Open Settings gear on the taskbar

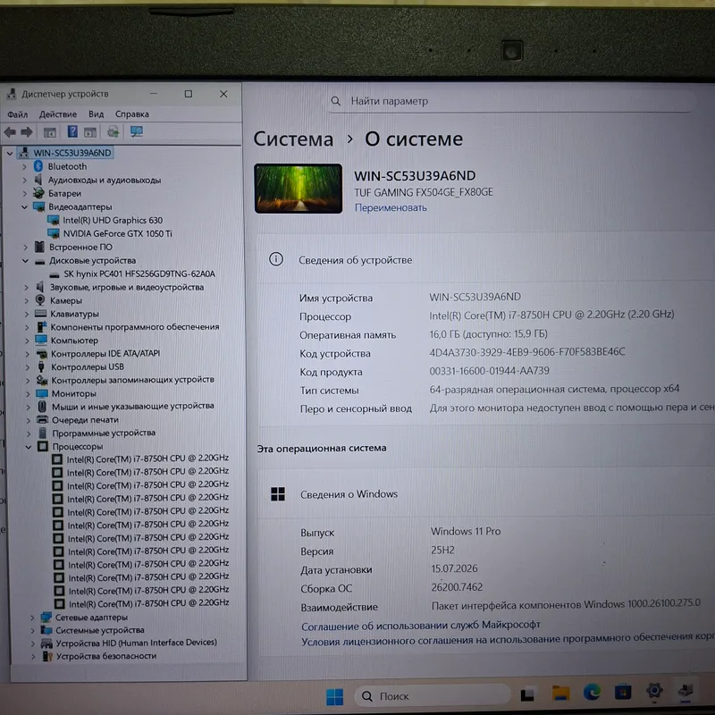(654, 691)
